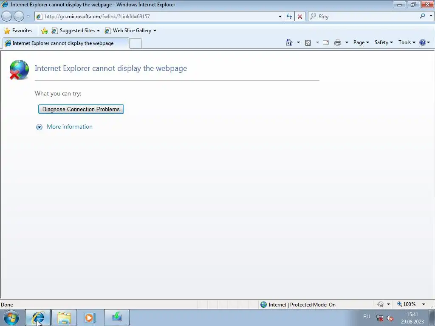The image size is (435, 326).
Task: Open the Page menu
Action: [361, 42]
